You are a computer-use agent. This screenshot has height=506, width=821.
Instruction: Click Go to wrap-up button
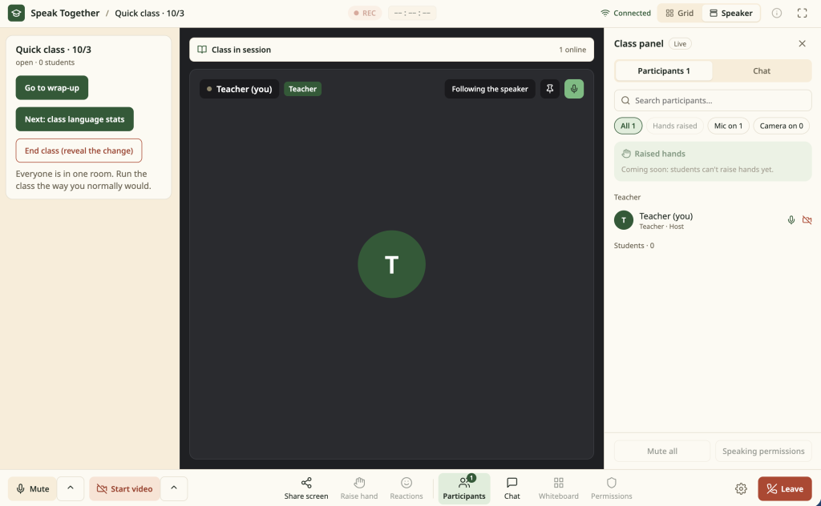[x=52, y=88]
